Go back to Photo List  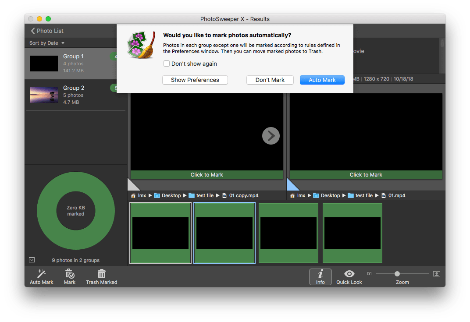[x=47, y=31]
